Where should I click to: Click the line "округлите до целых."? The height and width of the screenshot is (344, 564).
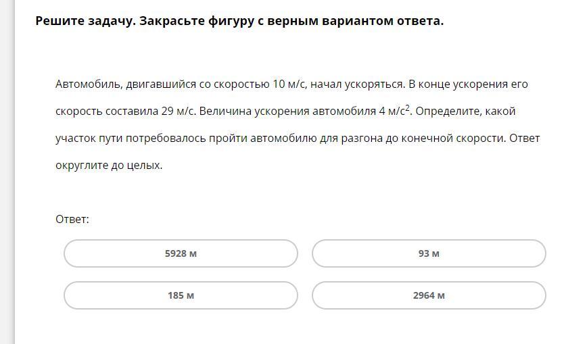(109, 165)
